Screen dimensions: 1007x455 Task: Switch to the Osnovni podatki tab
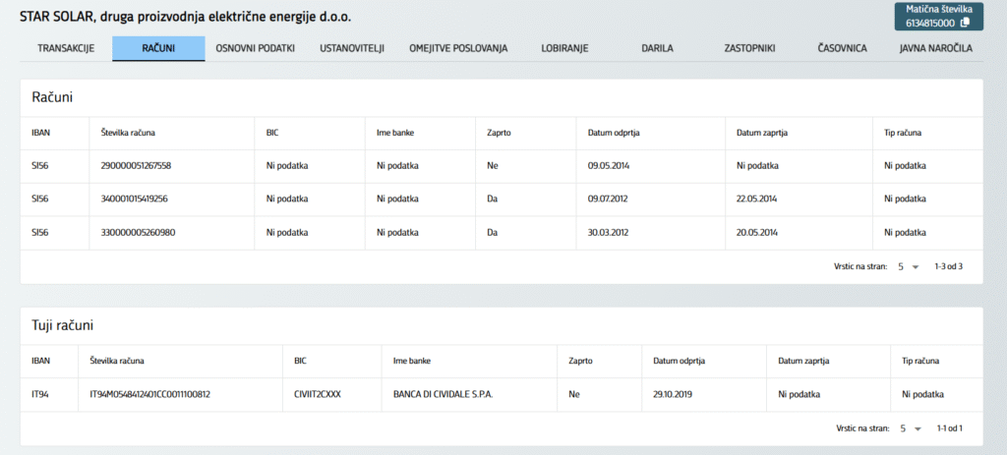click(x=255, y=47)
